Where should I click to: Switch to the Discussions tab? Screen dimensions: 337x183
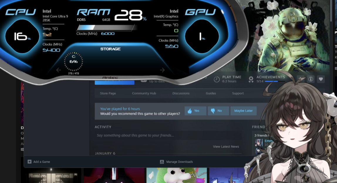coord(181,93)
